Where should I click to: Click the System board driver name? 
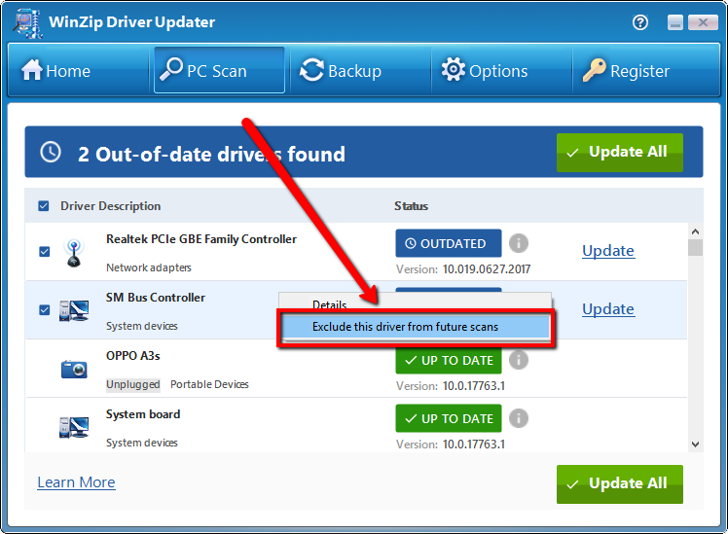tap(143, 414)
